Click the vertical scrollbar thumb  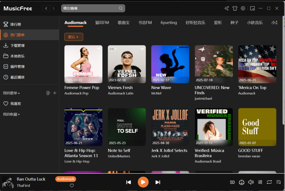pyautogui.click(x=283, y=70)
